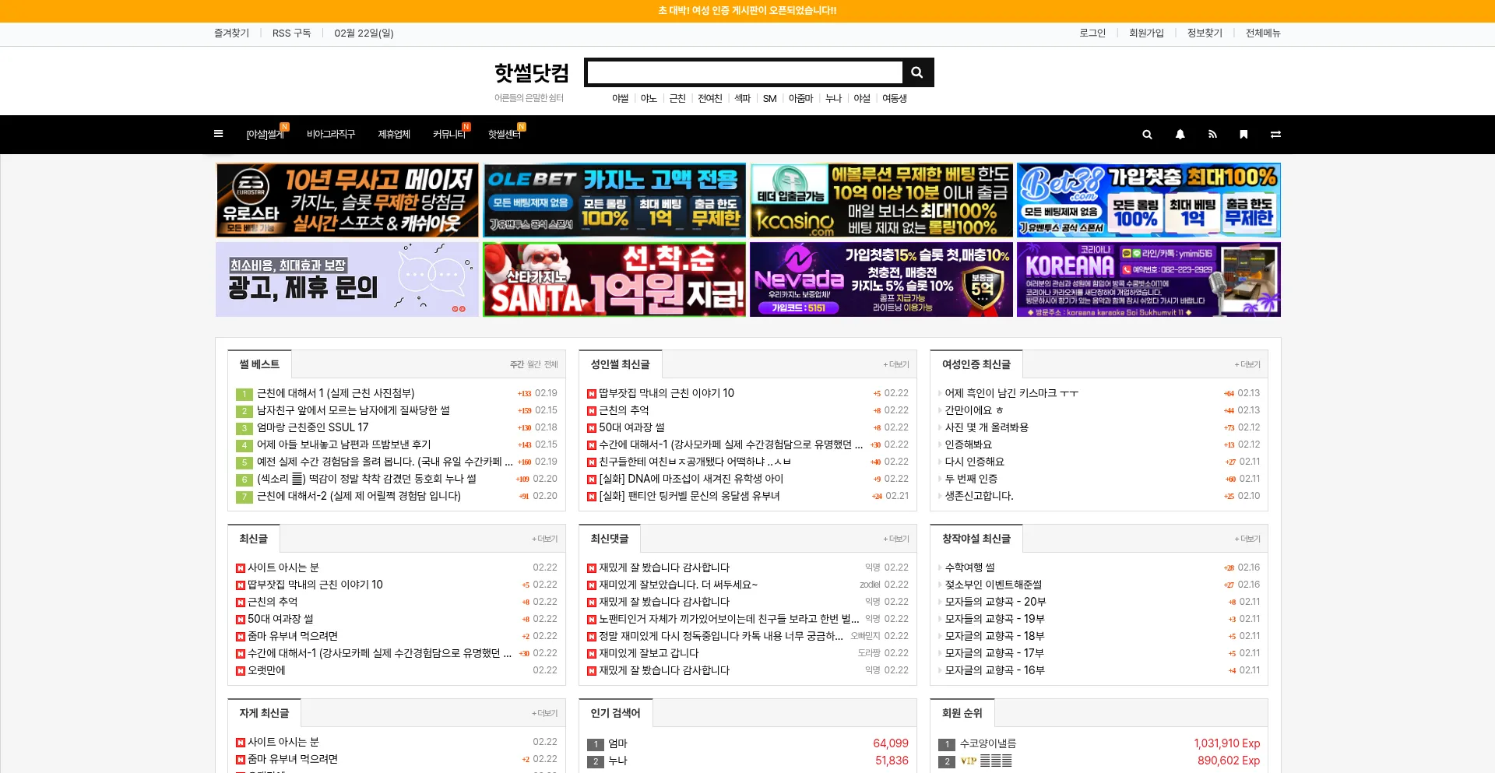Click 즐겨찾기 in the top bar
The width and height of the screenshot is (1495, 773).
(x=231, y=33)
